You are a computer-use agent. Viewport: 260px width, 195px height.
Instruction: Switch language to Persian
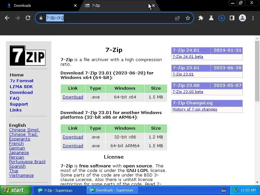pos(17,157)
